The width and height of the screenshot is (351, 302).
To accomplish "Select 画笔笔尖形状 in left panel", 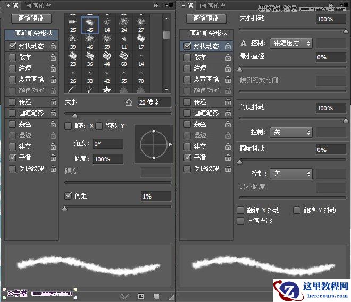I will click(x=31, y=34).
